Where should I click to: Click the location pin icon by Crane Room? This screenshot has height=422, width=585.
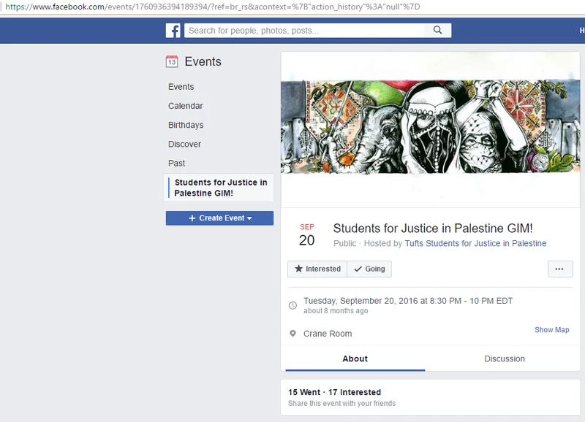(x=293, y=334)
